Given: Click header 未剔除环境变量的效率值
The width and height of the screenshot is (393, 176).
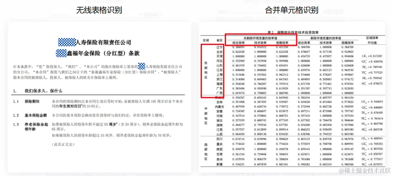Looking at the screenshot, I should (x=261, y=38).
